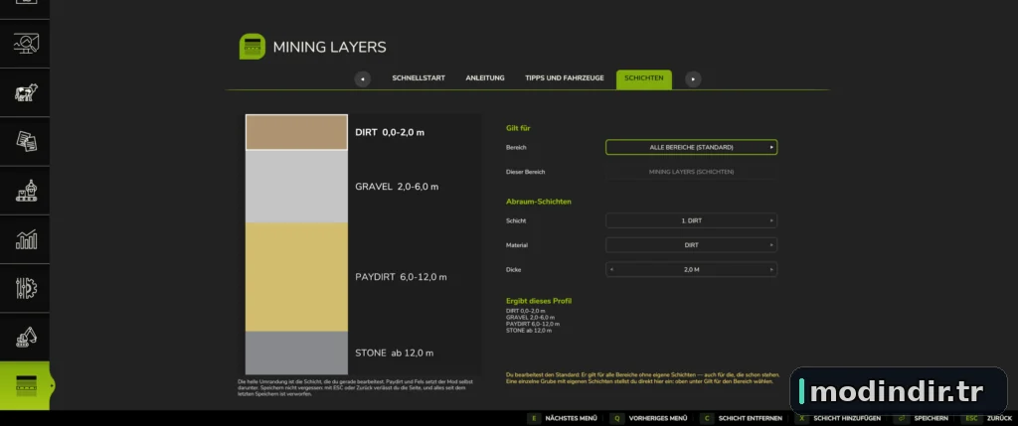1018x426 pixels.
Task: Click 'GRAVEL 2,0-6,0 m' in the profile summary
Action: click(531, 317)
